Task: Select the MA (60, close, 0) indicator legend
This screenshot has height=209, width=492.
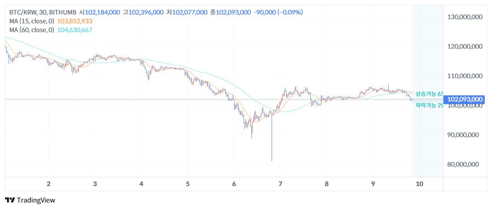Action: 32,30
